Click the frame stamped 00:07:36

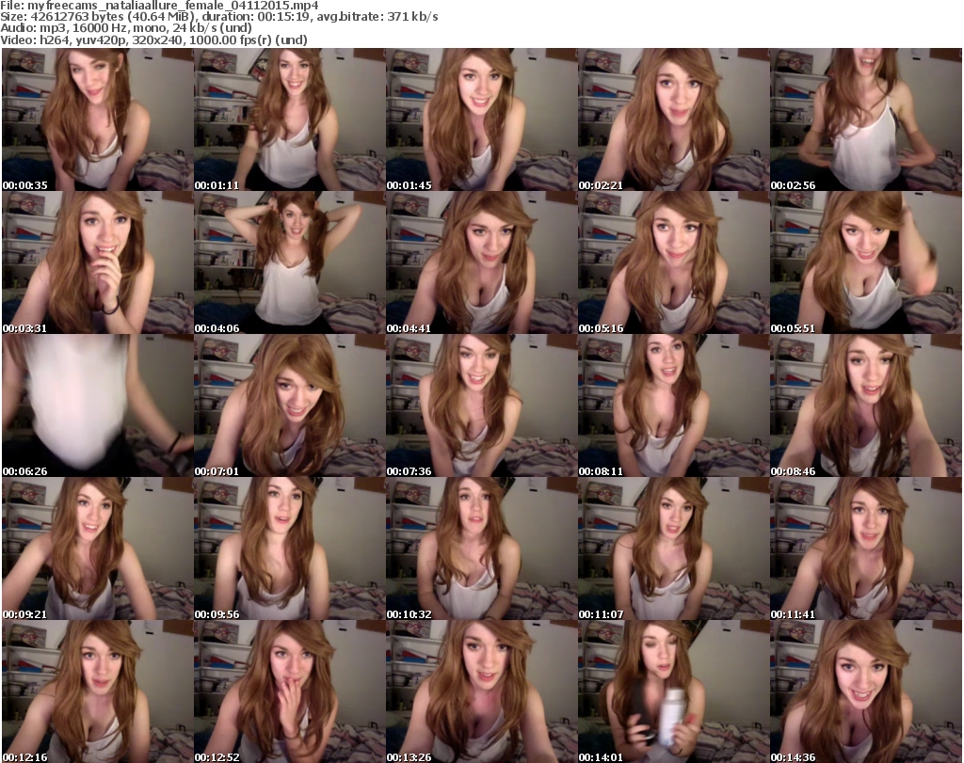(481, 405)
